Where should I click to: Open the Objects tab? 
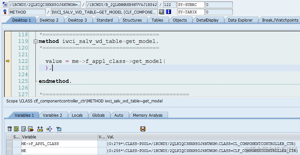(180, 20)
